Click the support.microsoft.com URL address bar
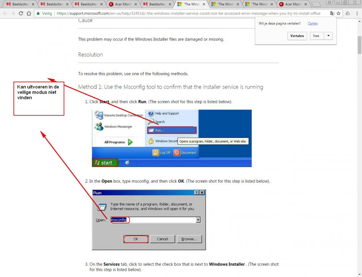The height and width of the screenshot is (277, 362). point(188,13)
